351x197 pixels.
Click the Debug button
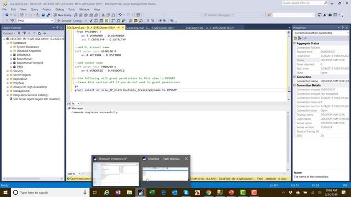pos(77,21)
